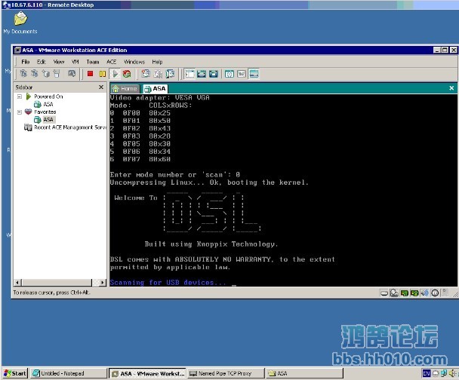Collapse the Favorites tree node
Screen dimensions: 459x380
click(x=20, y=112)
